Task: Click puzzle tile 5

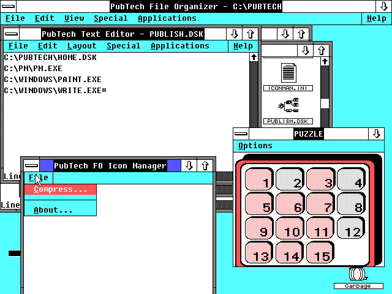Action: click(259, 203)
